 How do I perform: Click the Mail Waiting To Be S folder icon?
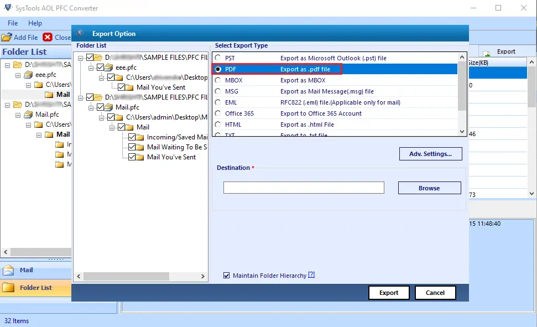140,147
